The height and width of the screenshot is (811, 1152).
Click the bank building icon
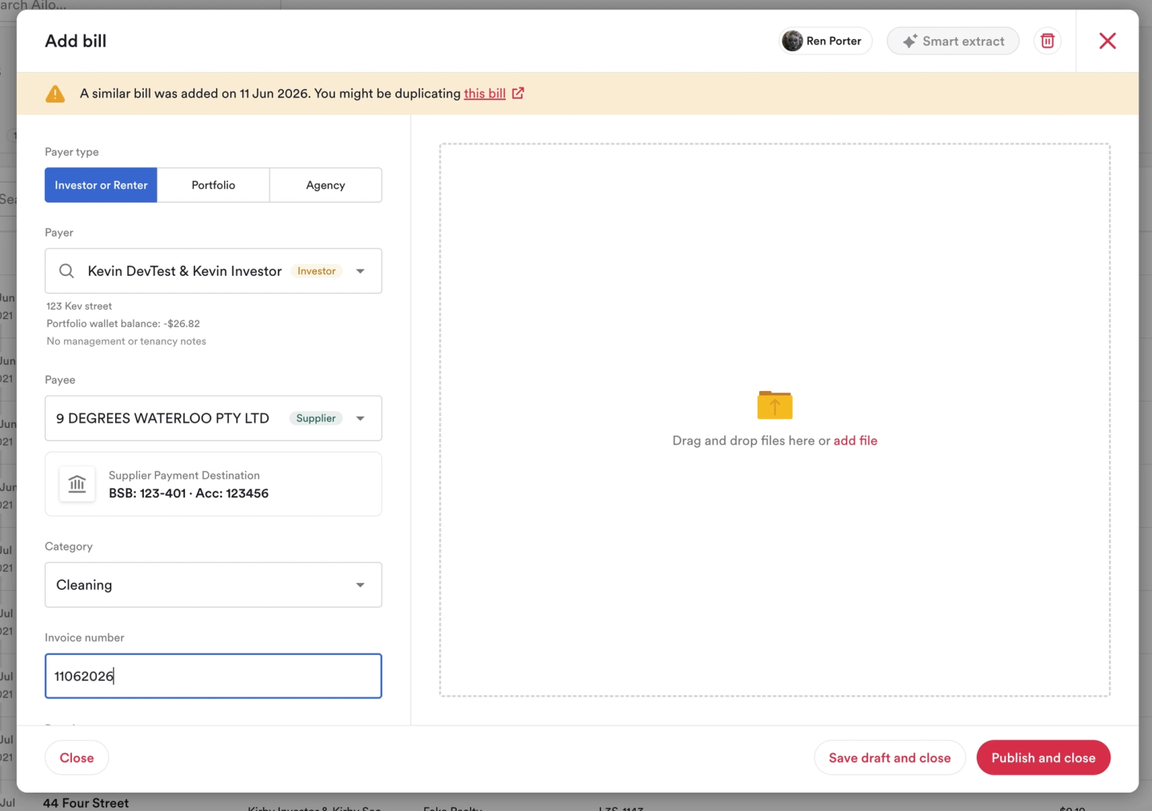78,484
